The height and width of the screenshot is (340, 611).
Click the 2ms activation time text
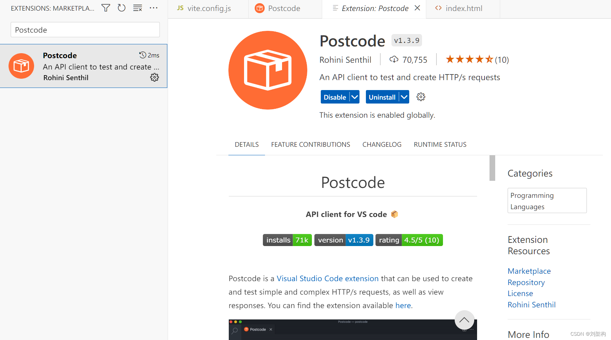click(x=153, y=55)
